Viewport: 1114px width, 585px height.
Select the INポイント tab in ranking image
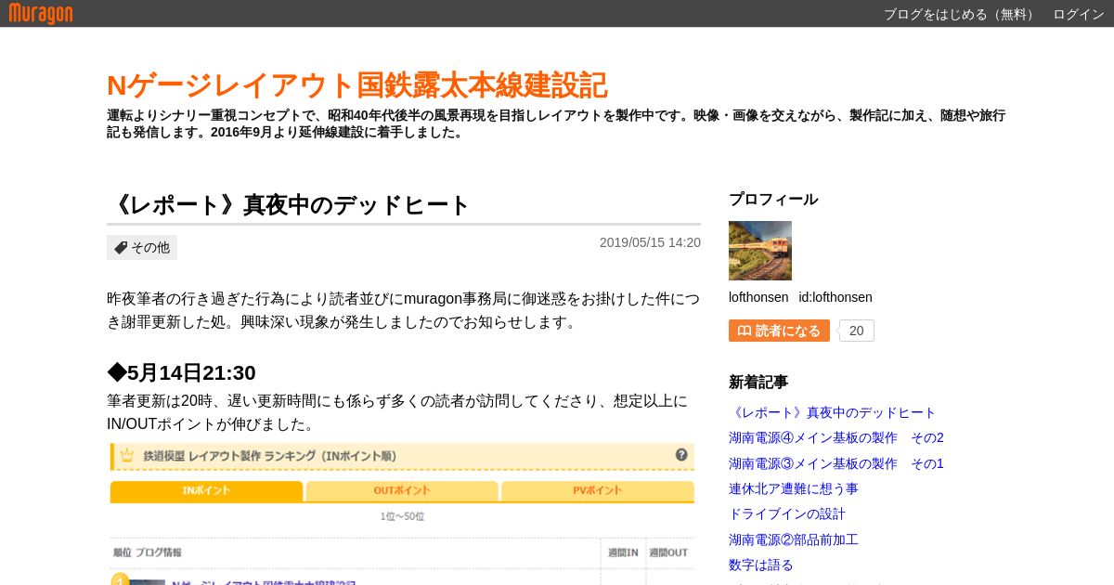point(206,490)
